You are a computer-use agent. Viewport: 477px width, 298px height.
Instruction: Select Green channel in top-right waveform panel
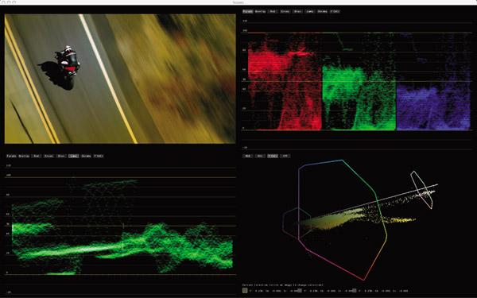pyautogui.click(x=285, y=12)
